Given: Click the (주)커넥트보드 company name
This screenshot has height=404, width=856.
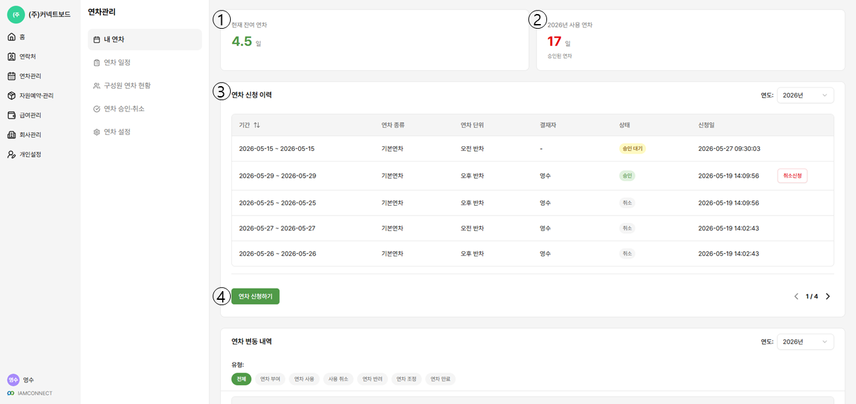Looking at the screenshot, I should tap(49, 14).
